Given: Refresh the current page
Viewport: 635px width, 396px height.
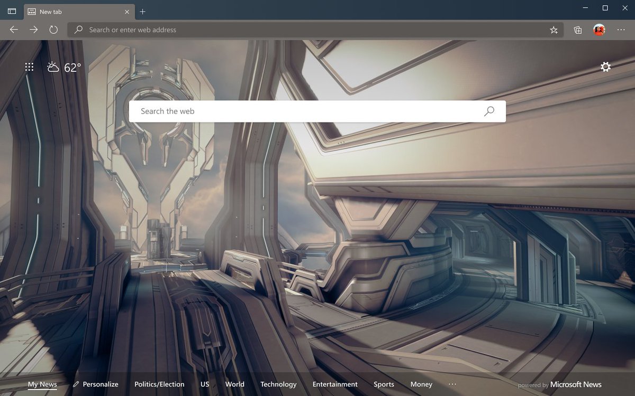Looking at the screenshot, I should click(x=53, y=30).
